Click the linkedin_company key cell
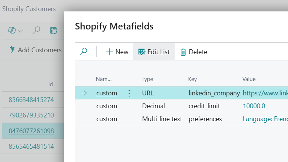The image size is (288, 162). 214,93
